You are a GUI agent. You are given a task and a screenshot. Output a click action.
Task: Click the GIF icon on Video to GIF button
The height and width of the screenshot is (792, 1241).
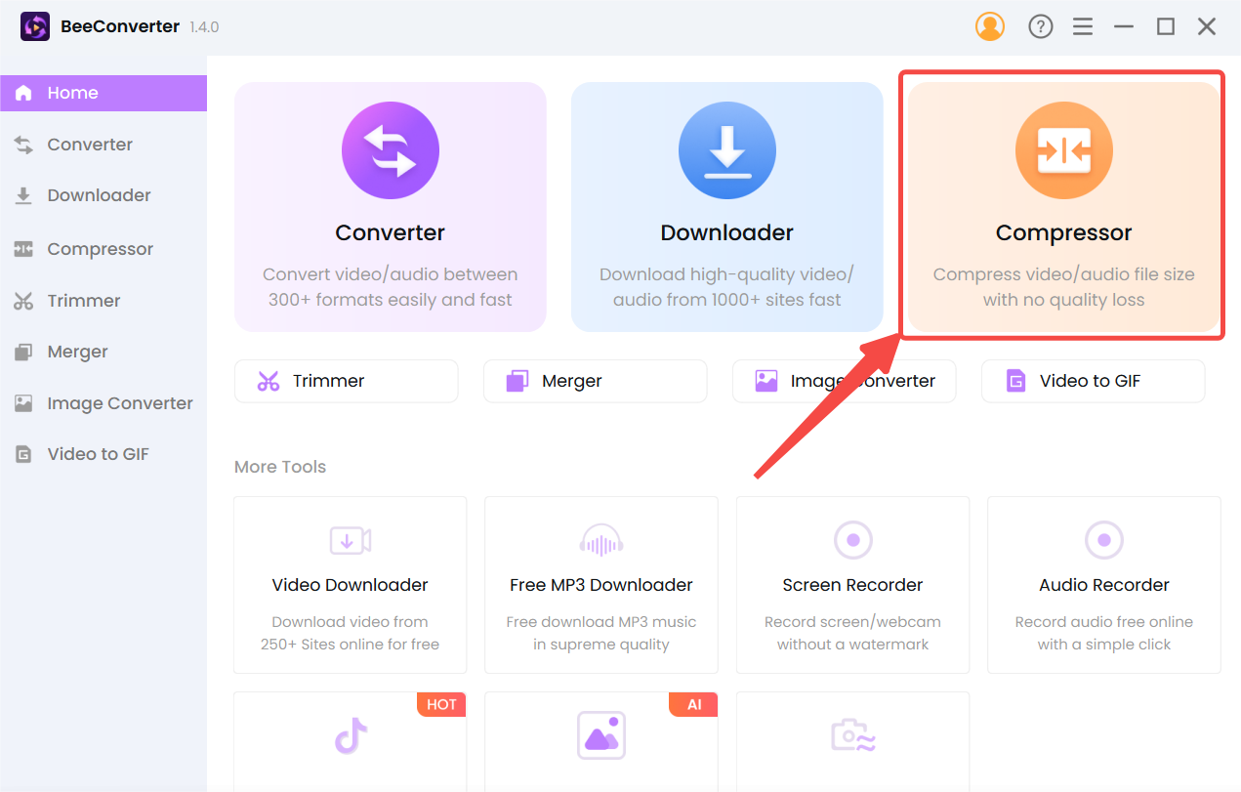[x=1016, y=381]
